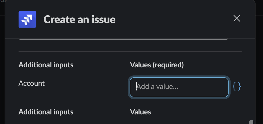Select the lower Additional inputs heading
This screenshot has width=263, height=124.
click(46, 112)
